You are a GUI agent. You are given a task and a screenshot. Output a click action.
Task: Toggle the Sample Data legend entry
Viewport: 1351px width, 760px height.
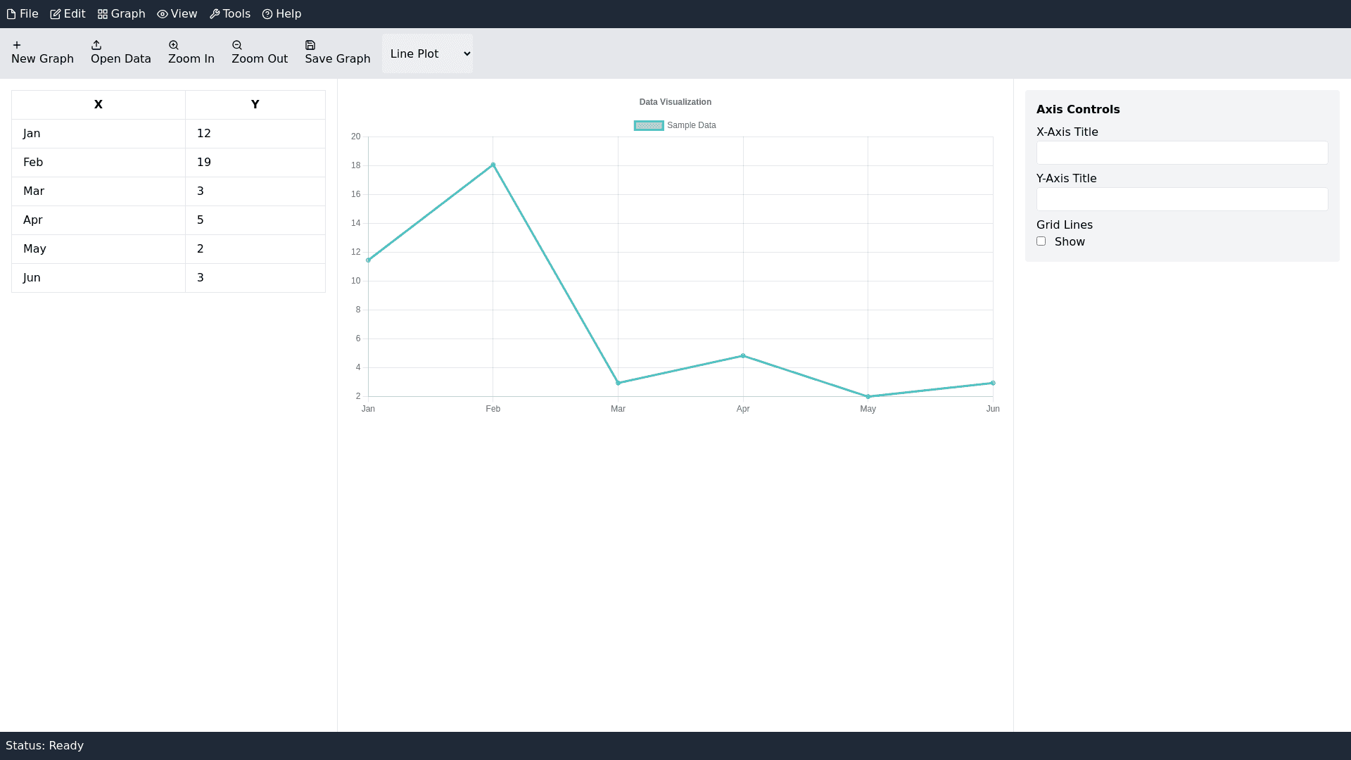tap(692, 125)
